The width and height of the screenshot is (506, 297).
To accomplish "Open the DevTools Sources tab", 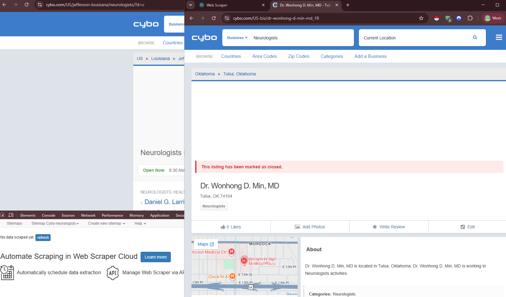I will pyautogui.click(x=68, y=215).
